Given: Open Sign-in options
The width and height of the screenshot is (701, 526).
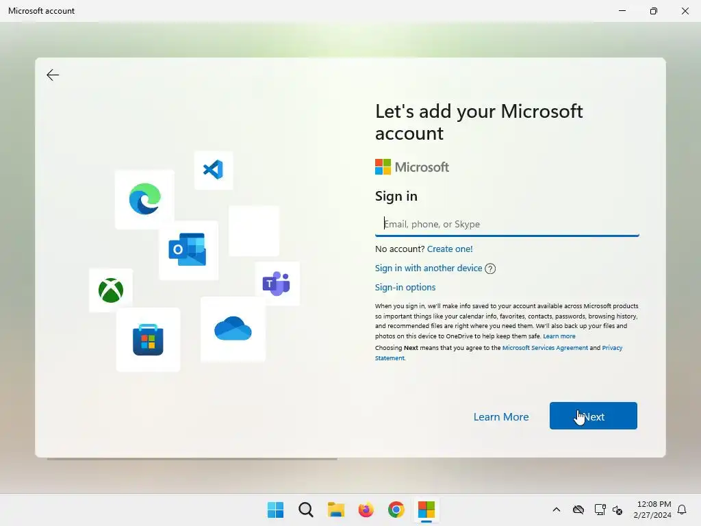Looking at the screenshot, I should 405,287.
